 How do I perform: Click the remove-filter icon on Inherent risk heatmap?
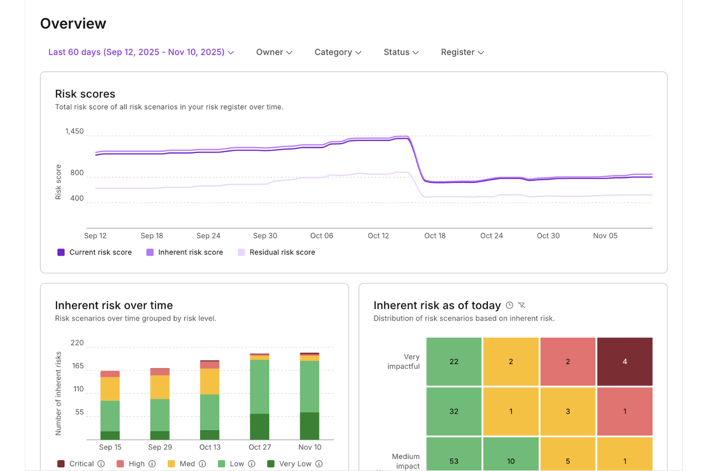[522, 305]
